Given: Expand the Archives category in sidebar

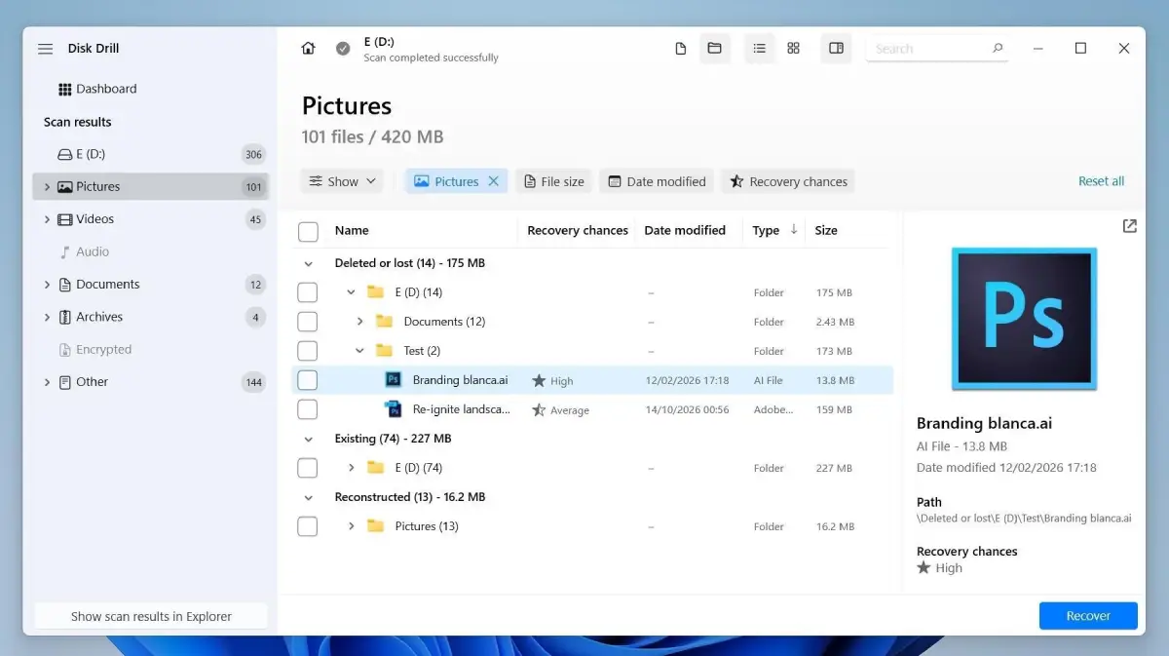Looking at the screenshot, I should point(47,317).
